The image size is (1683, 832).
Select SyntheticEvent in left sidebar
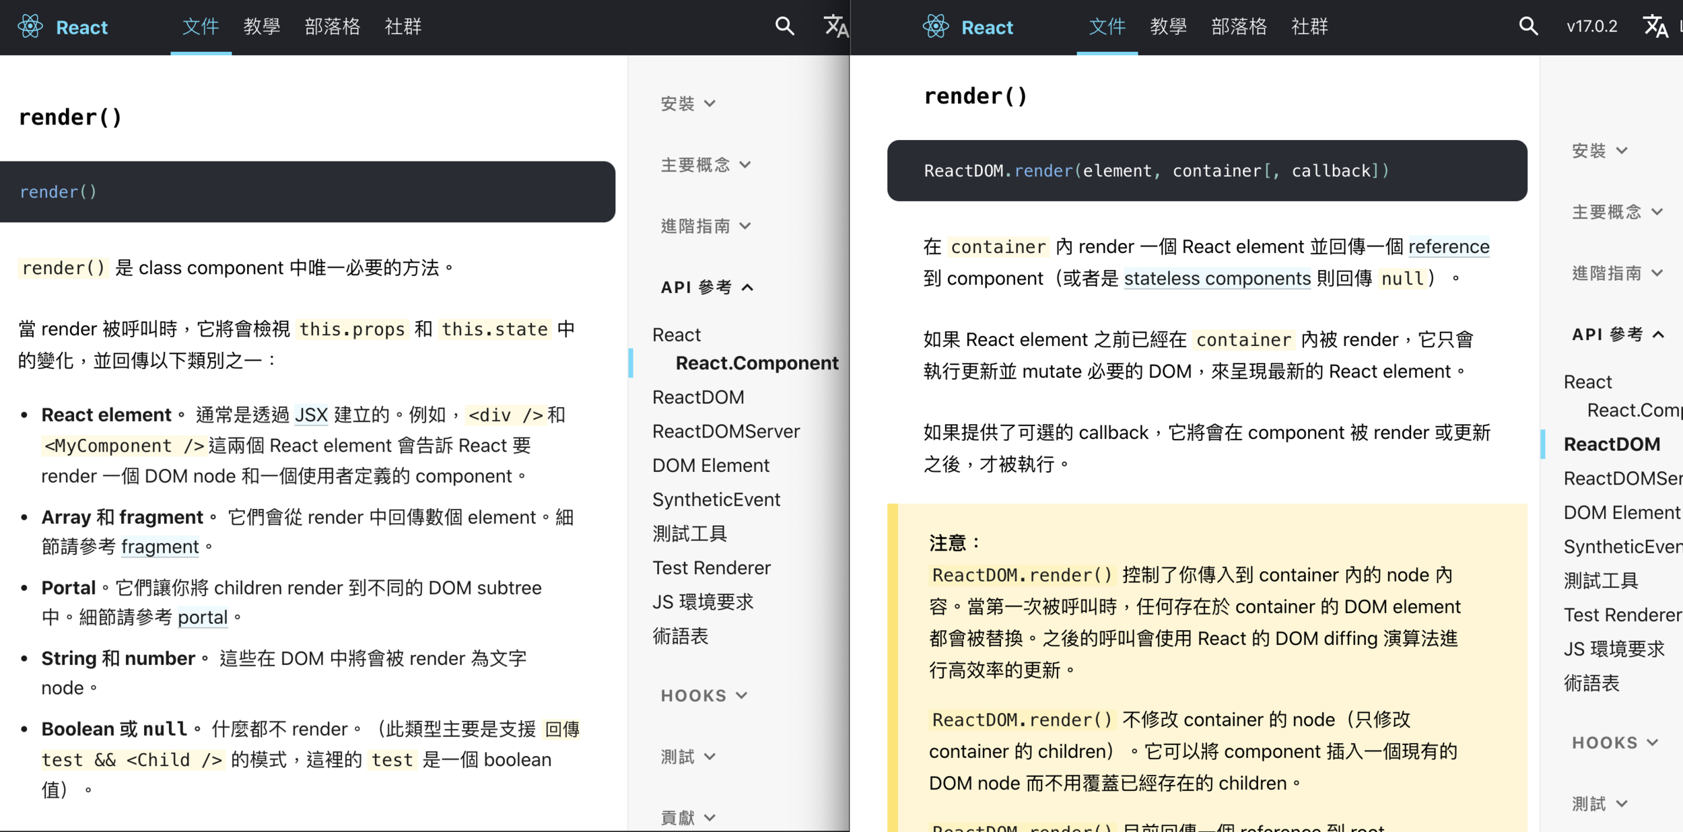pyautogui.click(x=716, y=499)
